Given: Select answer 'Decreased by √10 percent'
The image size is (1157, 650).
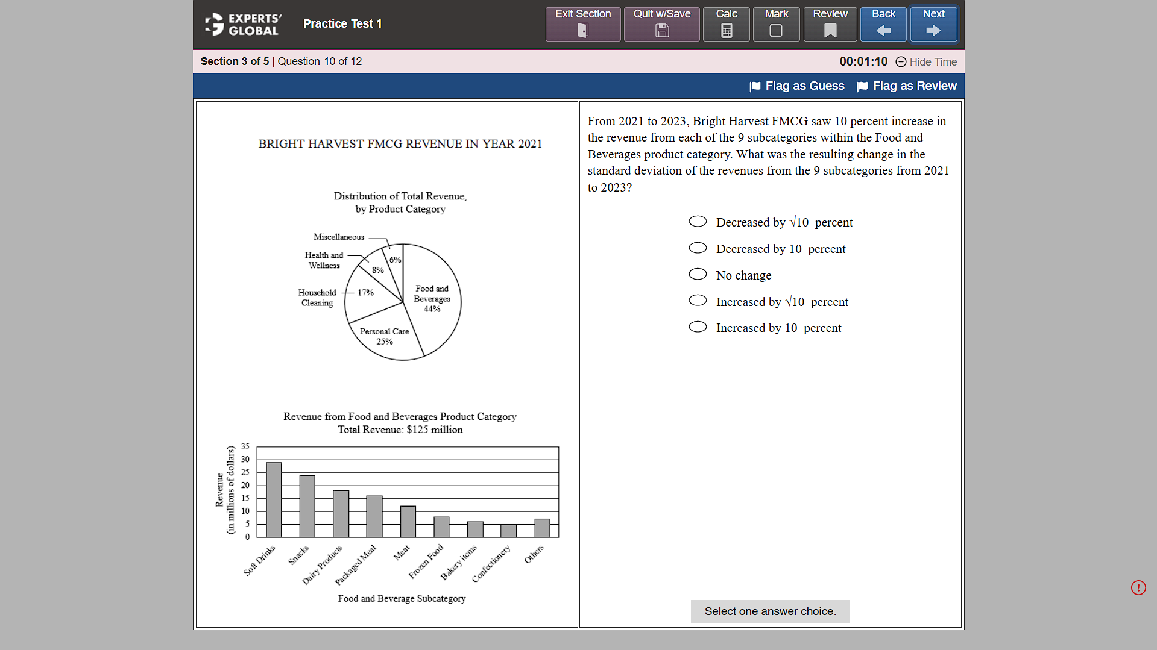Looking at the screenshot, I should click(698, 221).
